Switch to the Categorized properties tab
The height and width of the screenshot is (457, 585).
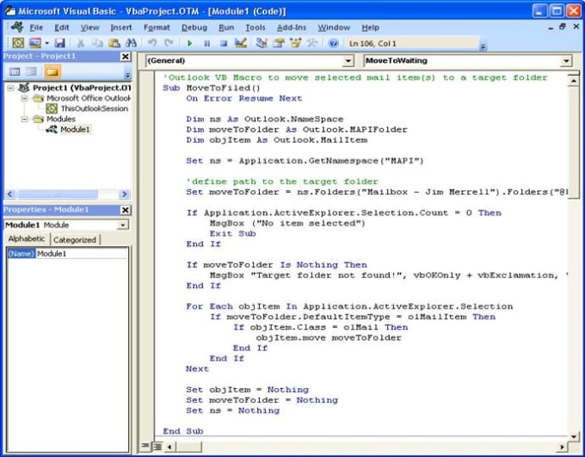(75, 240)
